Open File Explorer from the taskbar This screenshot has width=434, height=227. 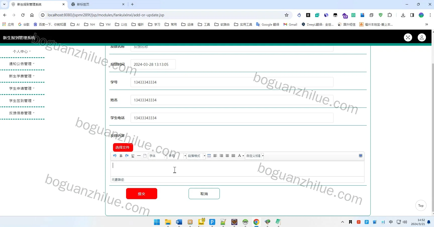168,222
